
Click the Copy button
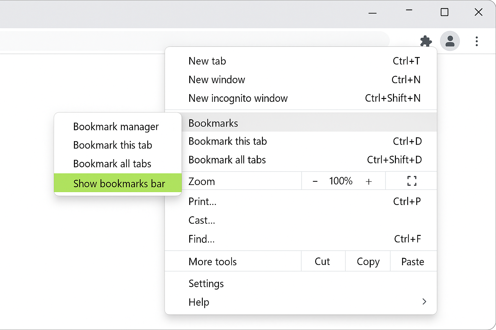368,261
